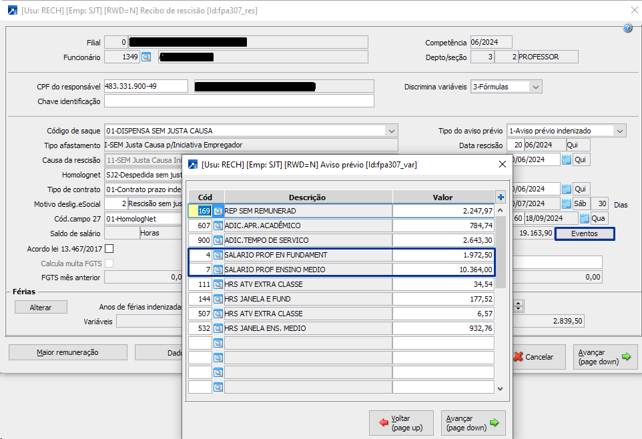Click the Maior remuneração button
642x439 pixels.
click(67, 352)
